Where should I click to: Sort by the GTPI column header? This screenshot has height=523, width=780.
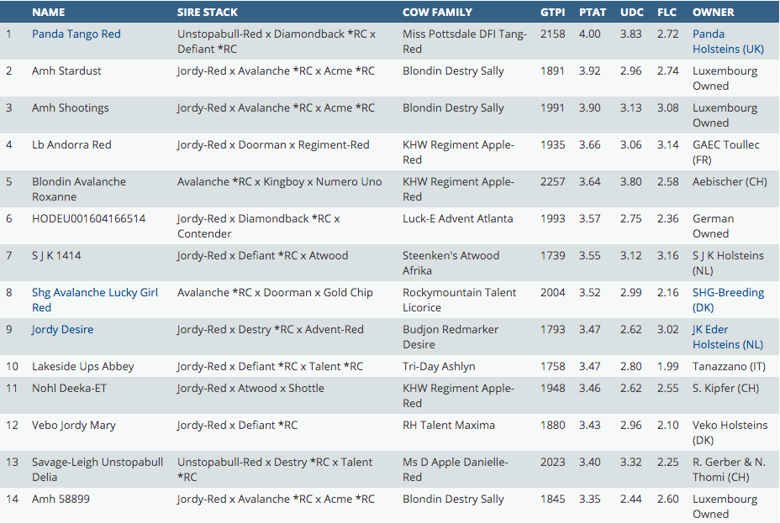coord(553,13)
